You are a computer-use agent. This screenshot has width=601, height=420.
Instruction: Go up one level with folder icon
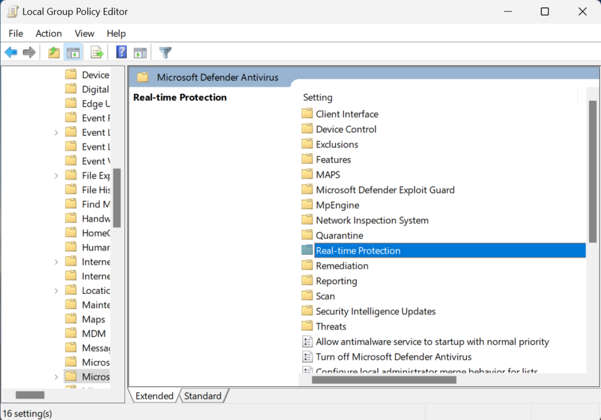[x=53, y=52]
